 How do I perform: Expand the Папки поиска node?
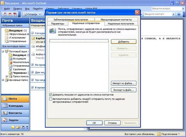[x=7, y=76]
